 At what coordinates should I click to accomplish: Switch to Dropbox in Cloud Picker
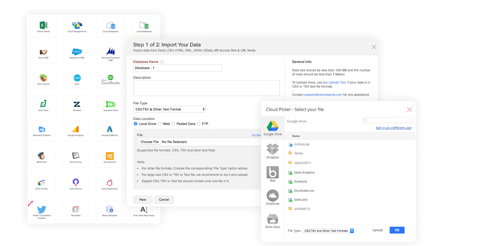click(272, 151)
